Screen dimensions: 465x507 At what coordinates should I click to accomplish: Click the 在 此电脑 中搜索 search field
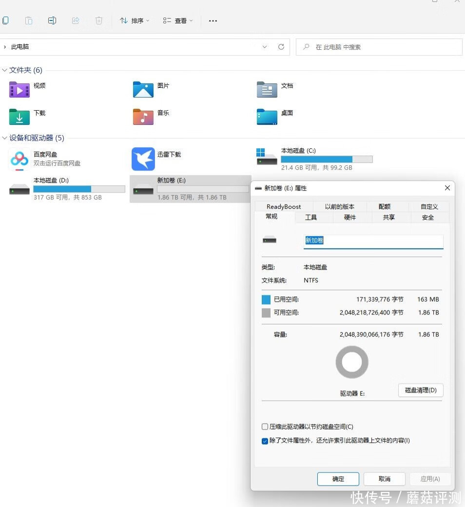pyautogui.click(x=379, y=47)
